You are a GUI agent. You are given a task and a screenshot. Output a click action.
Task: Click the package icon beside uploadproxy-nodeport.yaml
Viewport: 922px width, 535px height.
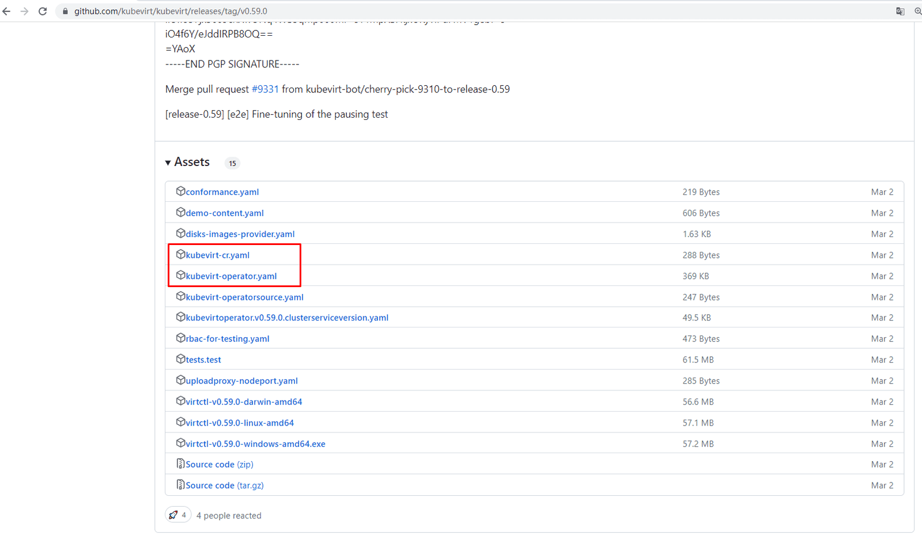point(180,380)
